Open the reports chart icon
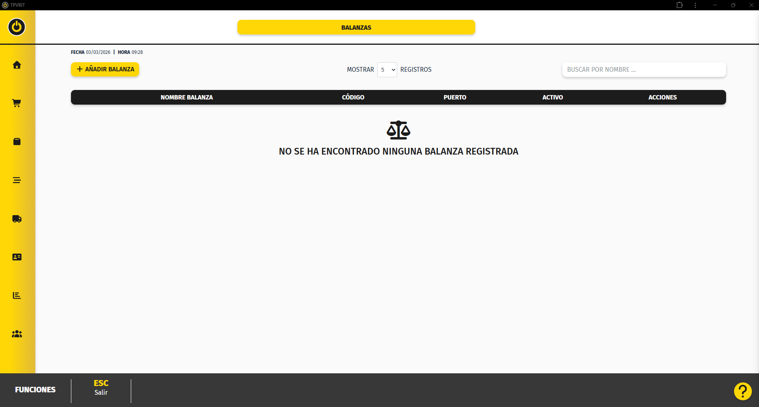This screenshot has width=759, height=407. tap(17, 296)
